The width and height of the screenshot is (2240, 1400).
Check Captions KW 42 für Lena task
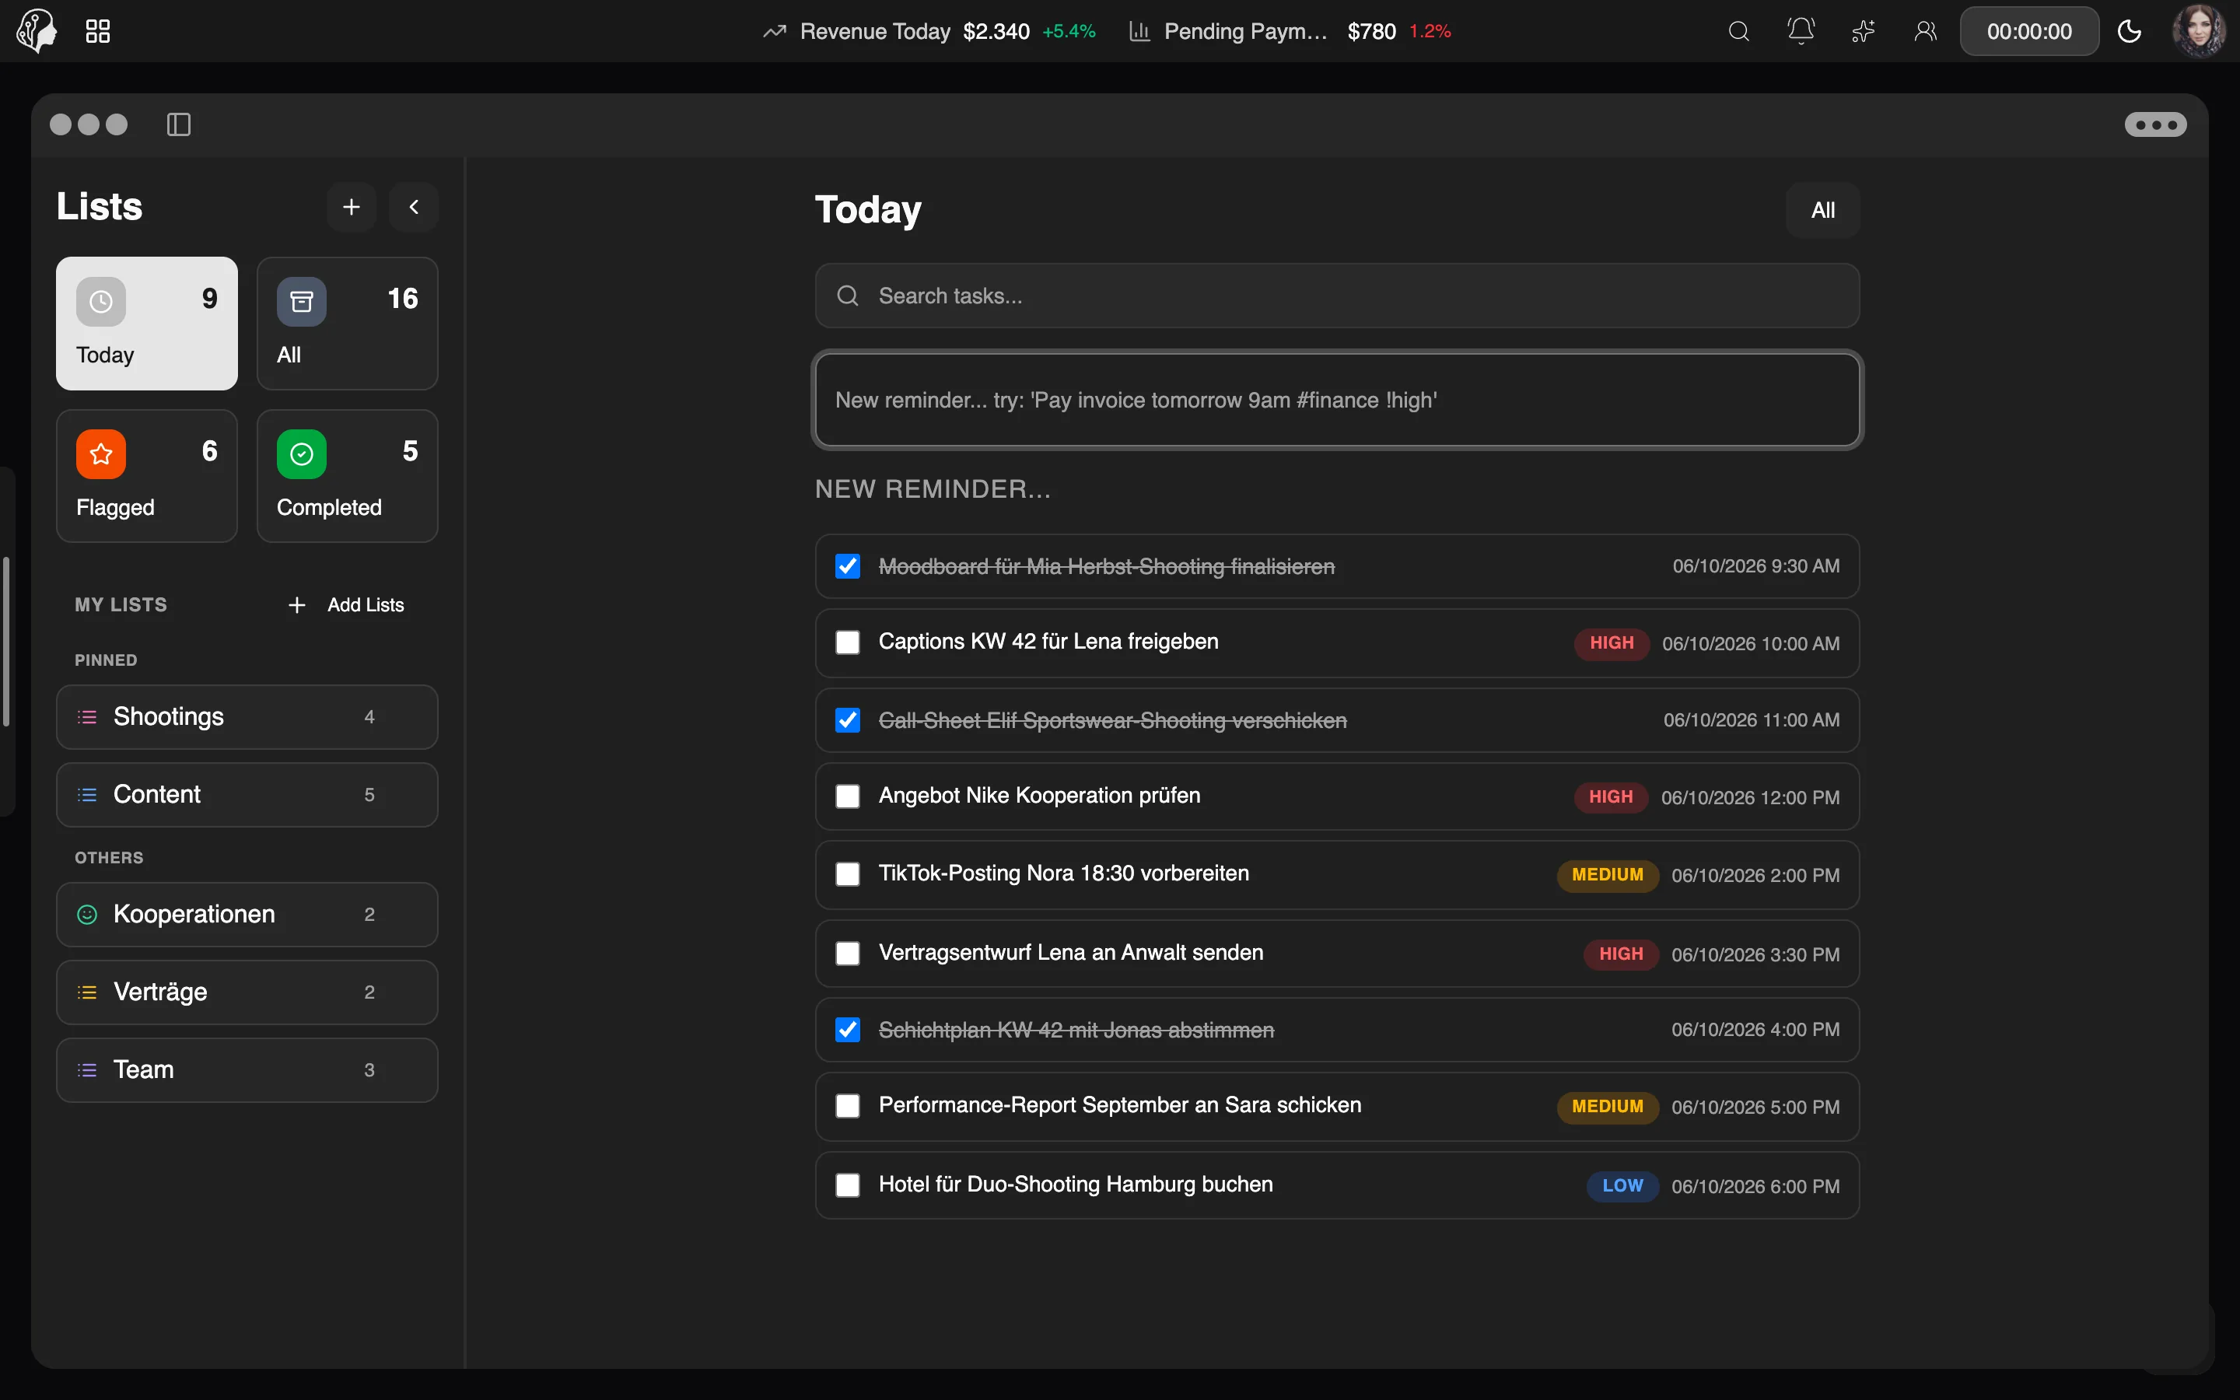point(847,642)
